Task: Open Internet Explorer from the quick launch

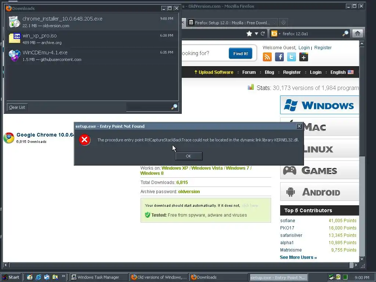Action: pos(38,277)
